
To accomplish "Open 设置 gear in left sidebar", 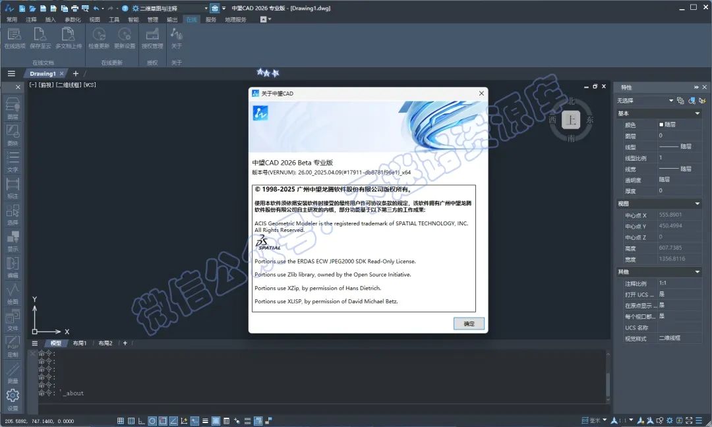I will pos(13,399).
